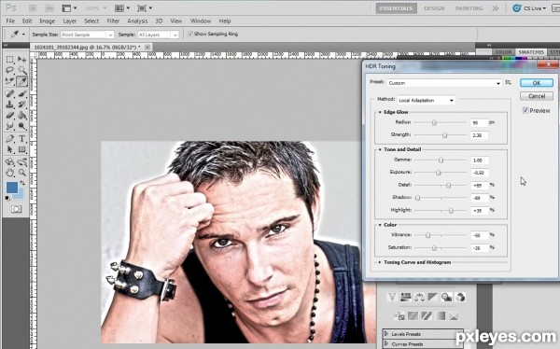Image resolution: width=560 pixels, height=349 pixels.
Task: Select the Rectangular Marquee tool
Action: (9, 60)
